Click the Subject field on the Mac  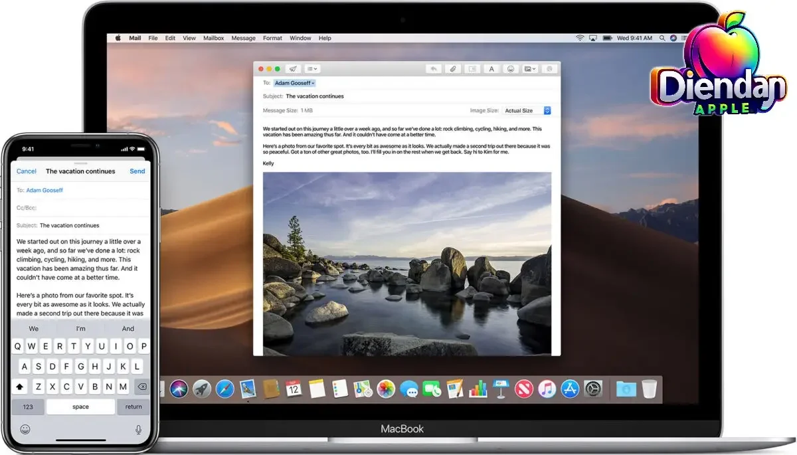(x=406, y=96)
